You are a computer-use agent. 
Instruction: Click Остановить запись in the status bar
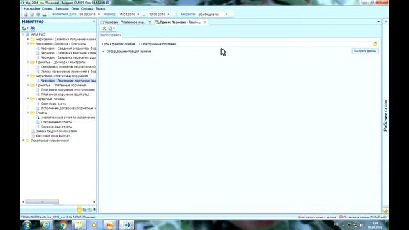(365, 217)
